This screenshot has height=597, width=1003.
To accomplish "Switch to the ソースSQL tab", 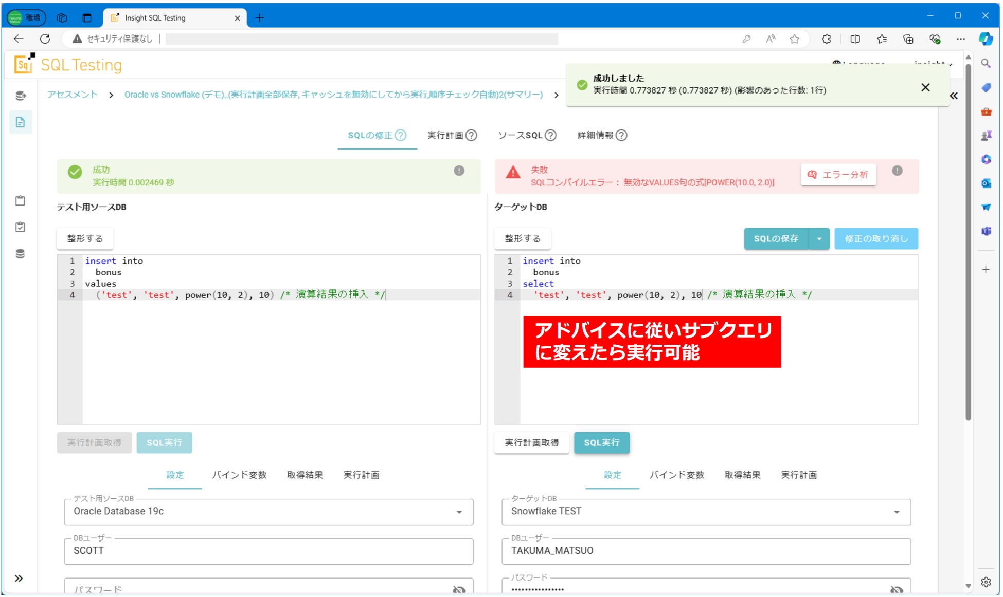I will pyautogui.click(x=521, y=135).
